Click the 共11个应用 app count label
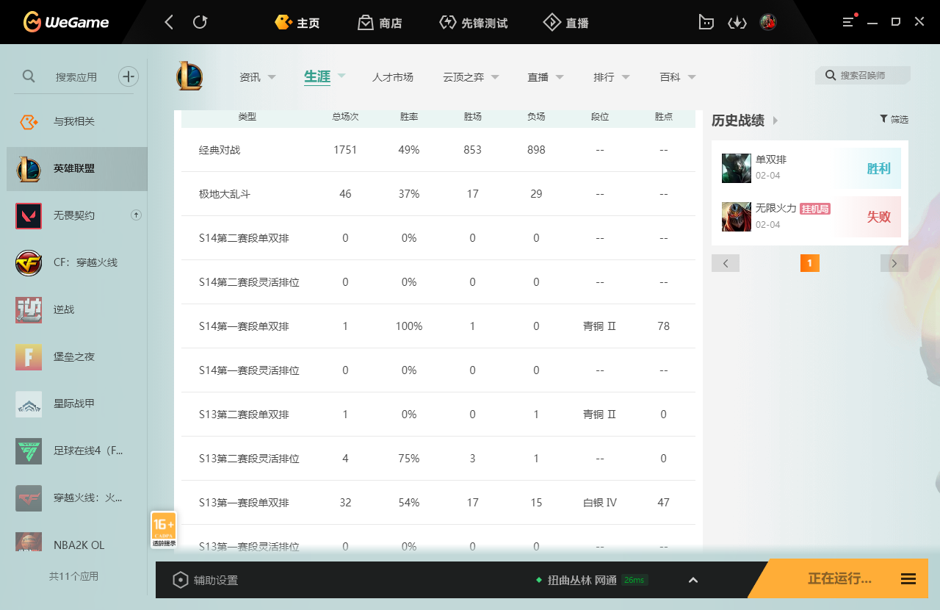This screenshot has width=940, height=610. tap(73, 576)
